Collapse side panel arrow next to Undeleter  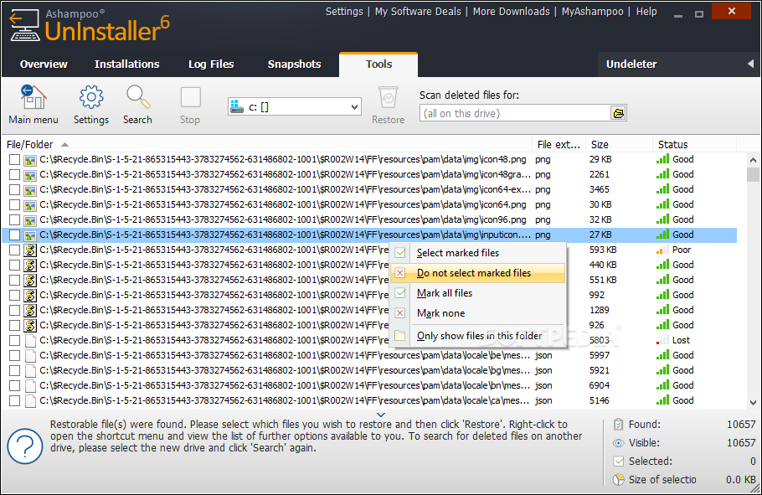tap(750, 64)
